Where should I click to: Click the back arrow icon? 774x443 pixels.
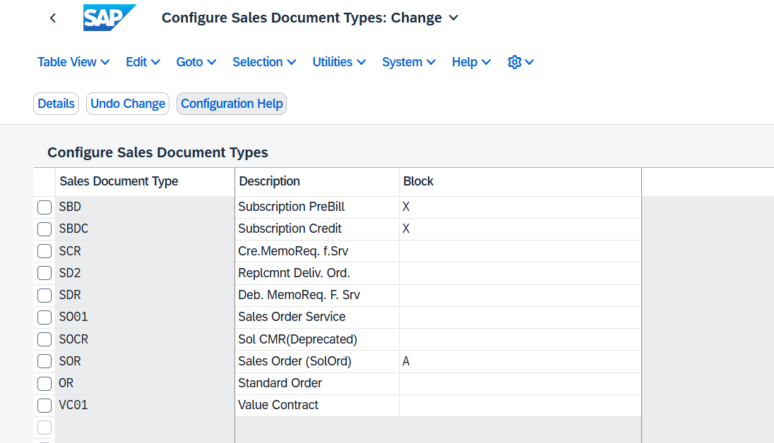point(53,18)
